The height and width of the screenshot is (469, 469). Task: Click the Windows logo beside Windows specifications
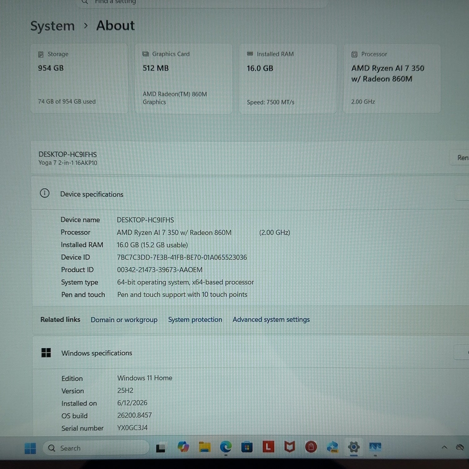46,353
